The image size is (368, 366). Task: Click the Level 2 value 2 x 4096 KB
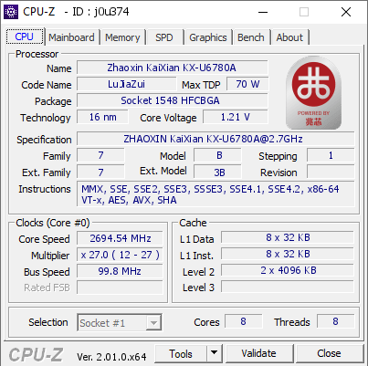[288, 270]
